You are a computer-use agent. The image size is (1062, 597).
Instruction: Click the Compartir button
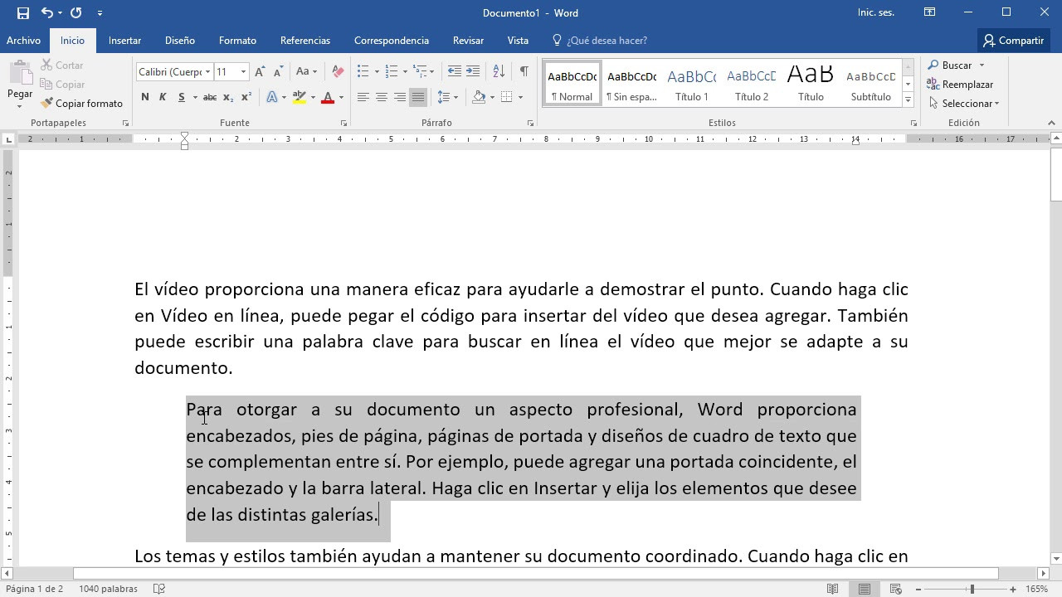1013,41
